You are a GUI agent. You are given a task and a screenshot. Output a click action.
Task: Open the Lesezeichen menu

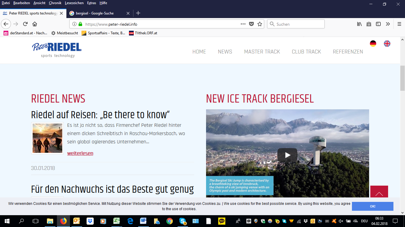[75, 3]
